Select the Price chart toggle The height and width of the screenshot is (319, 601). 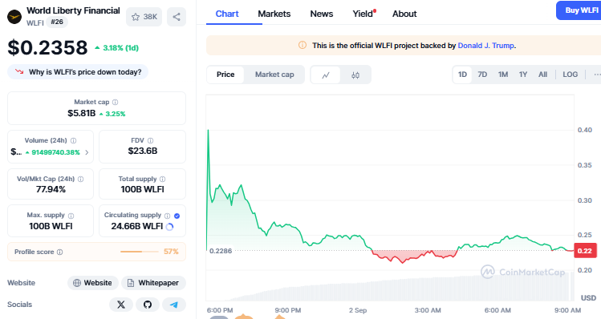(225, 75)
